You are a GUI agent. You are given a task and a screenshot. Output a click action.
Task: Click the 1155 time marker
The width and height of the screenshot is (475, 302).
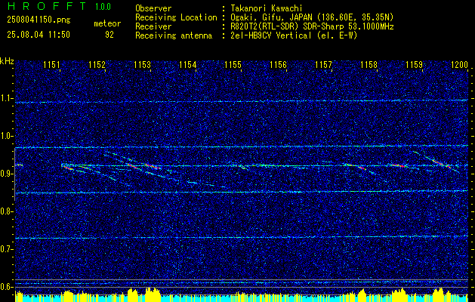coord(233,65)
